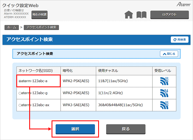Click the 戻る back button

pos(126,129)
